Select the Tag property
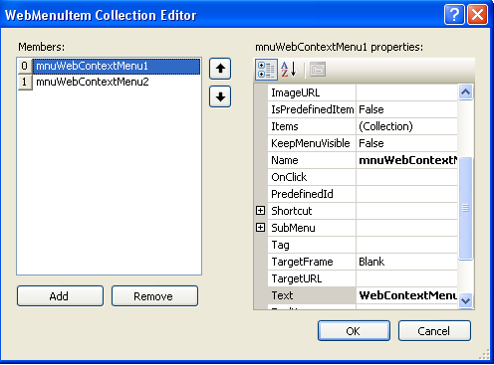The width and height of the screenshot is (494, 365). coord(312,245)
